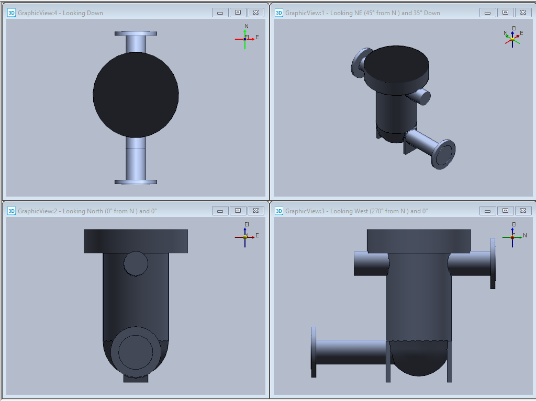This screenshot has width=536, height=401.
Task: Close the GraphicView:1 Looking NE window
Action: pyautogui.click(x=523, y=13)
